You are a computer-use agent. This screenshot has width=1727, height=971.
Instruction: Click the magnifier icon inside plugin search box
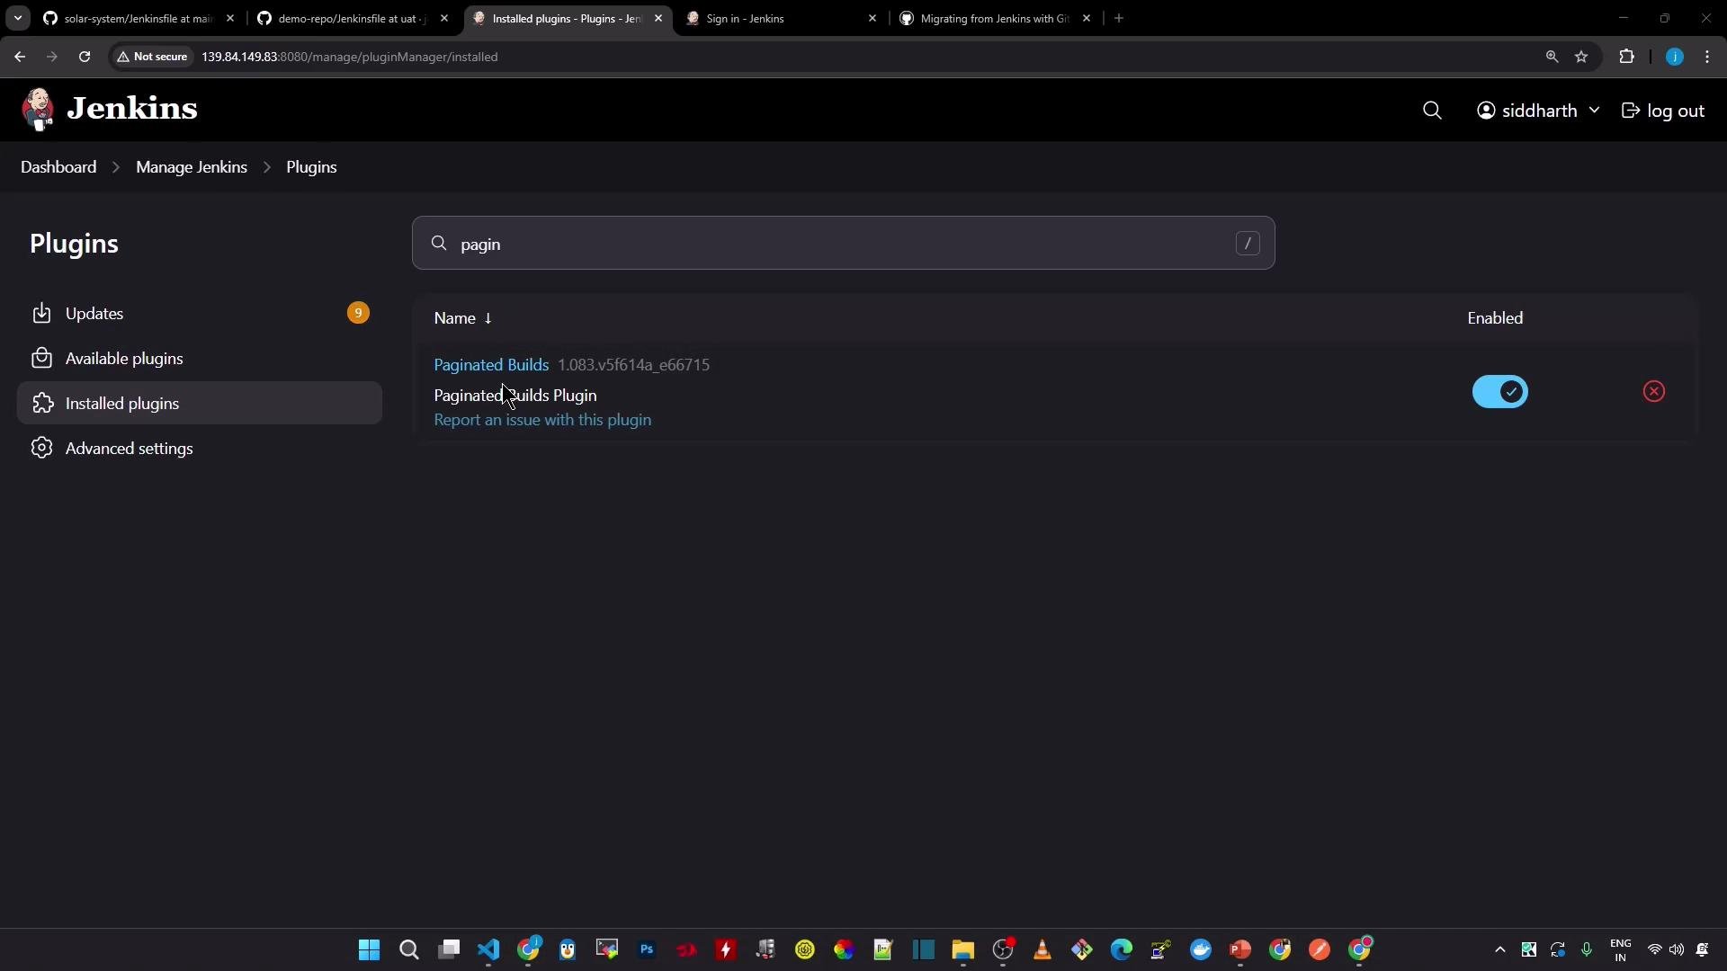pos(439,244)
